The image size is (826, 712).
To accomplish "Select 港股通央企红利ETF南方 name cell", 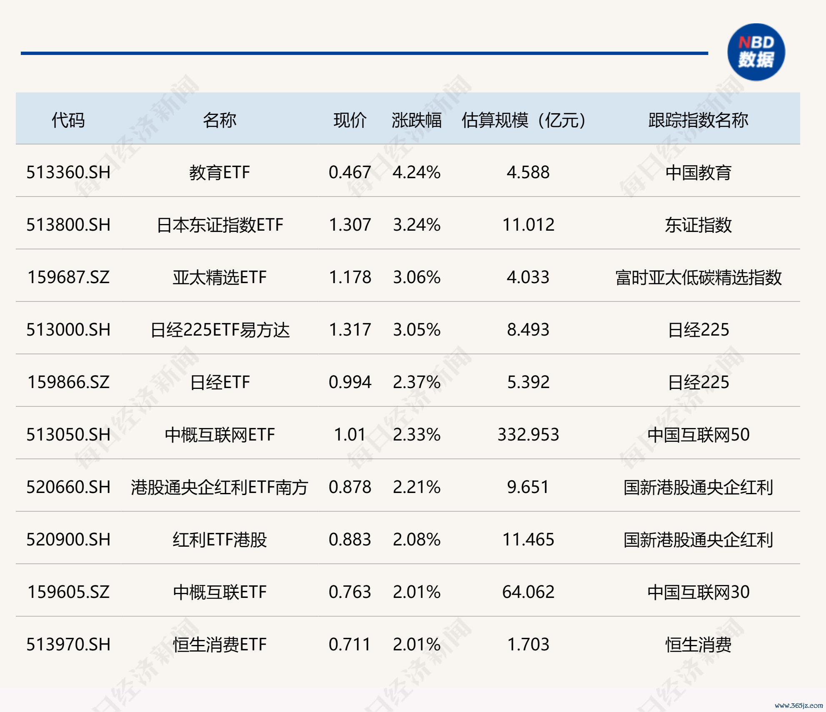I will click(x=220, y=487).
